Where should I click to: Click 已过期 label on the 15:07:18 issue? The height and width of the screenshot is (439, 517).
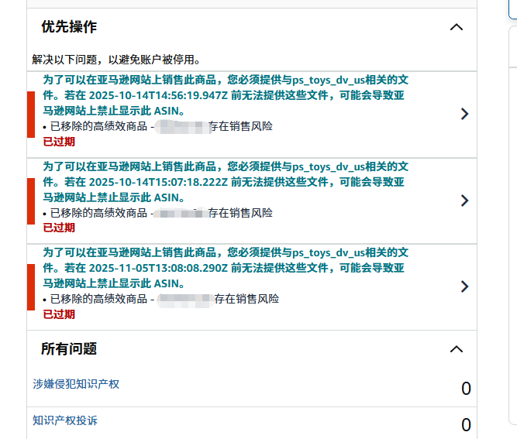pyautogui.click(x=59, y=228)
